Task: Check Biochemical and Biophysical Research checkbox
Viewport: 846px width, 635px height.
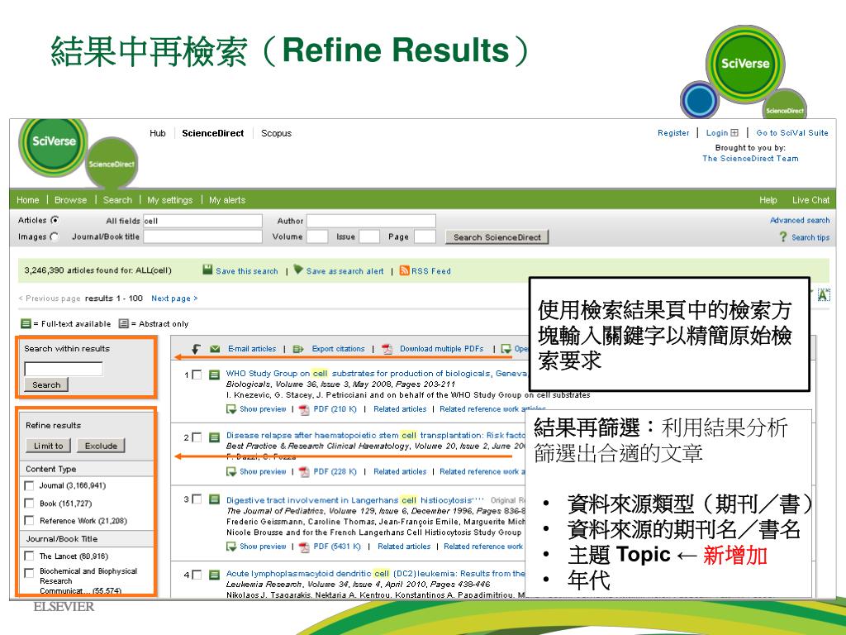Action: 29,572
